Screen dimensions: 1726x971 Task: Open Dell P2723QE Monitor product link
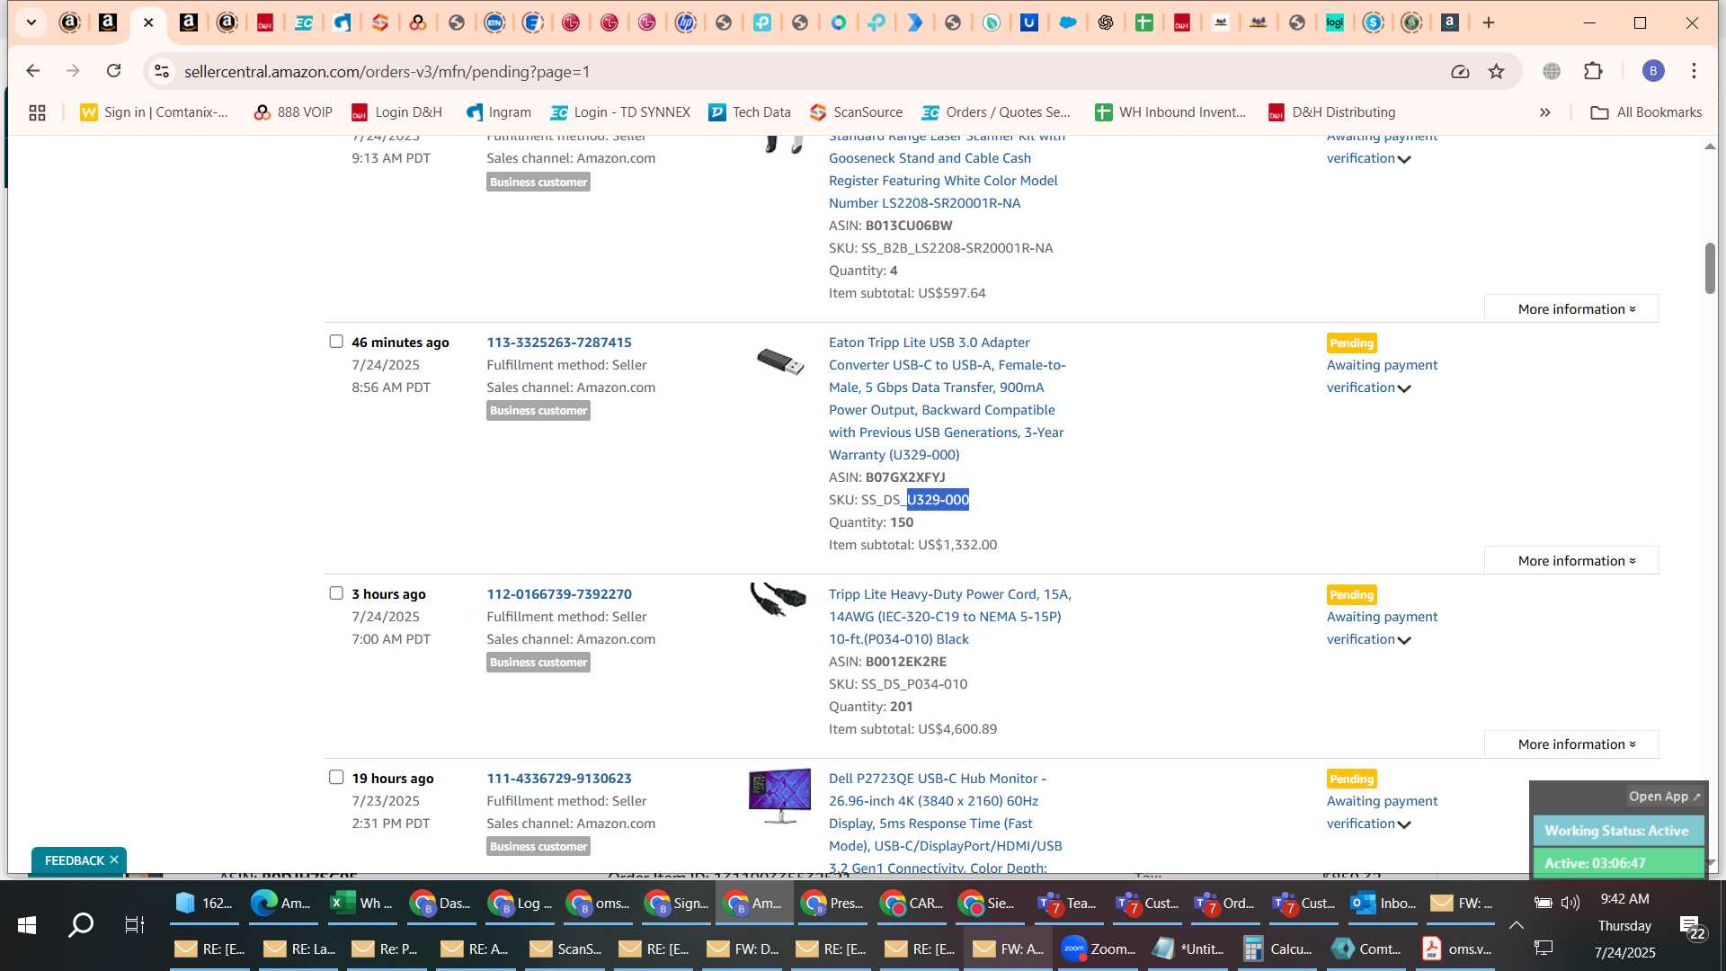pos(946,823)
